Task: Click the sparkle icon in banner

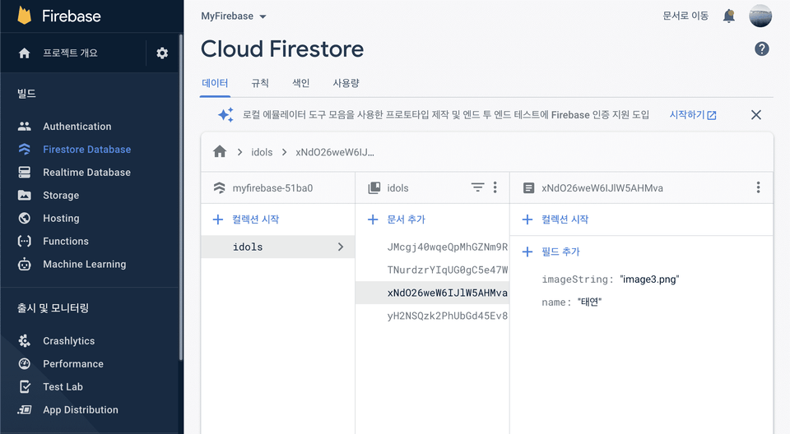Action: point(225,115)
